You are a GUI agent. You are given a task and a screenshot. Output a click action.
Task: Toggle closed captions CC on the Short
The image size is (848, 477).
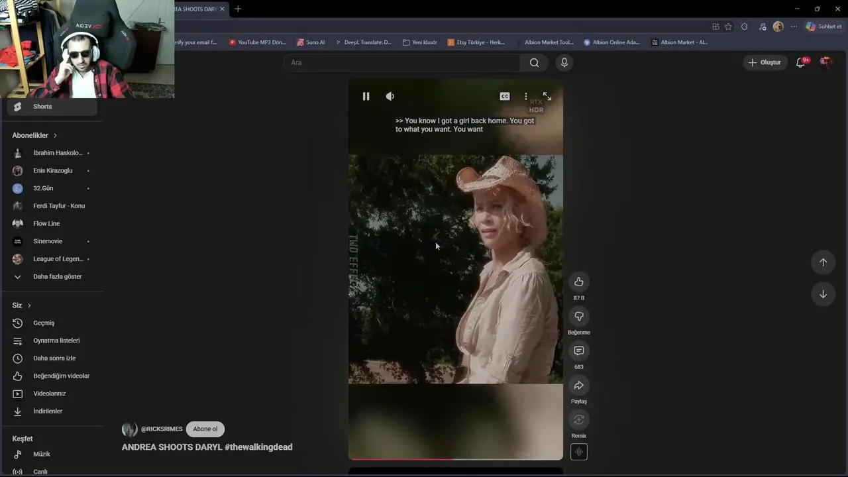click(505, 96)
